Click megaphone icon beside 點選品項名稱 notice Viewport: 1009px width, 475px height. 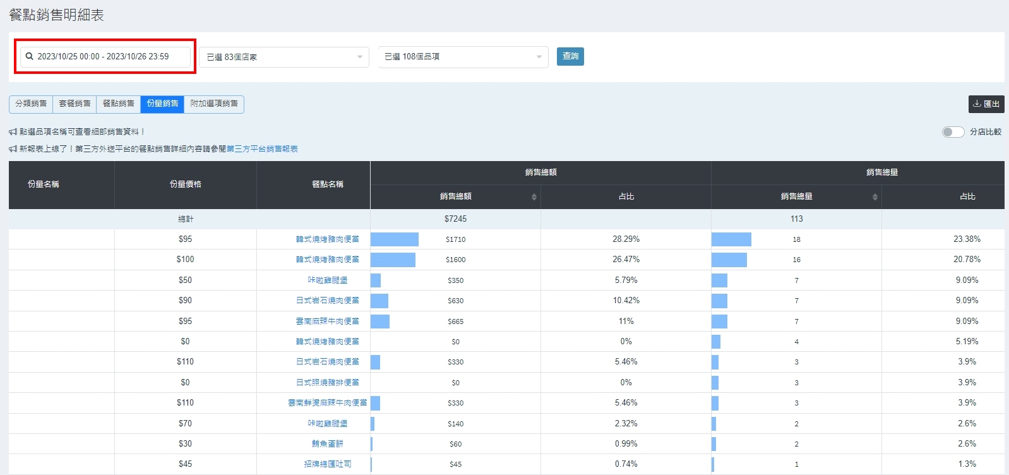pyautogui.click(x=13, y=132)
